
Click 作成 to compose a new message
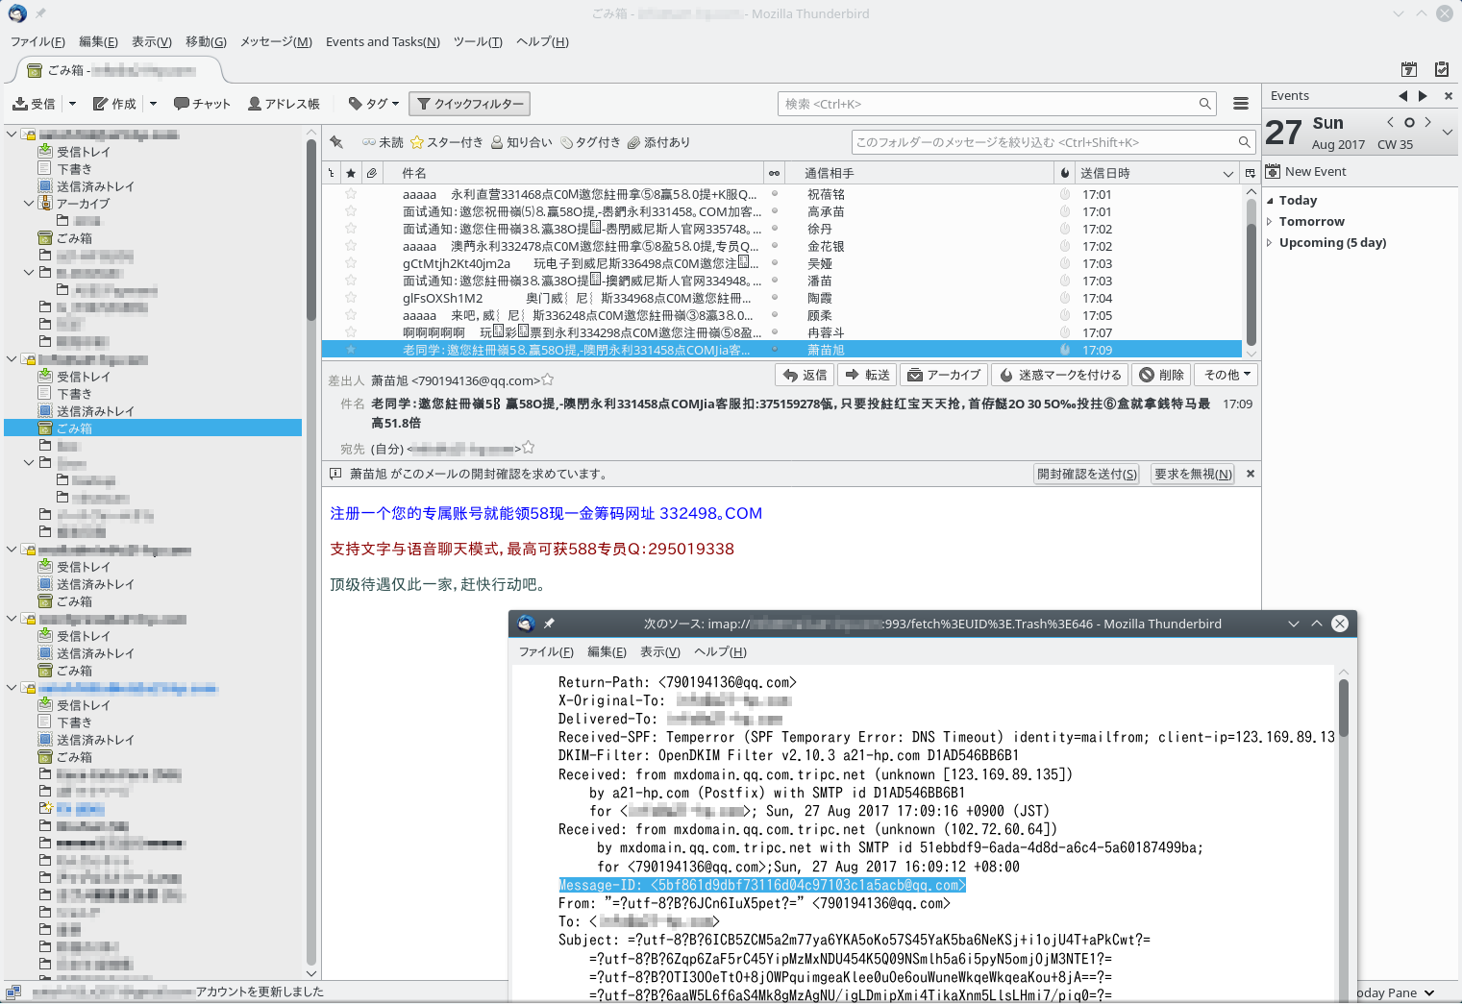coord(114,104)
